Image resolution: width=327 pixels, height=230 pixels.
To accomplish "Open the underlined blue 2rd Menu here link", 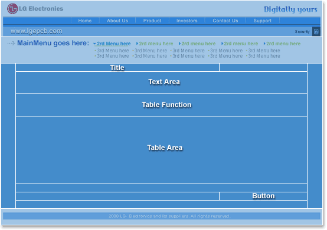I will [114, 44].
